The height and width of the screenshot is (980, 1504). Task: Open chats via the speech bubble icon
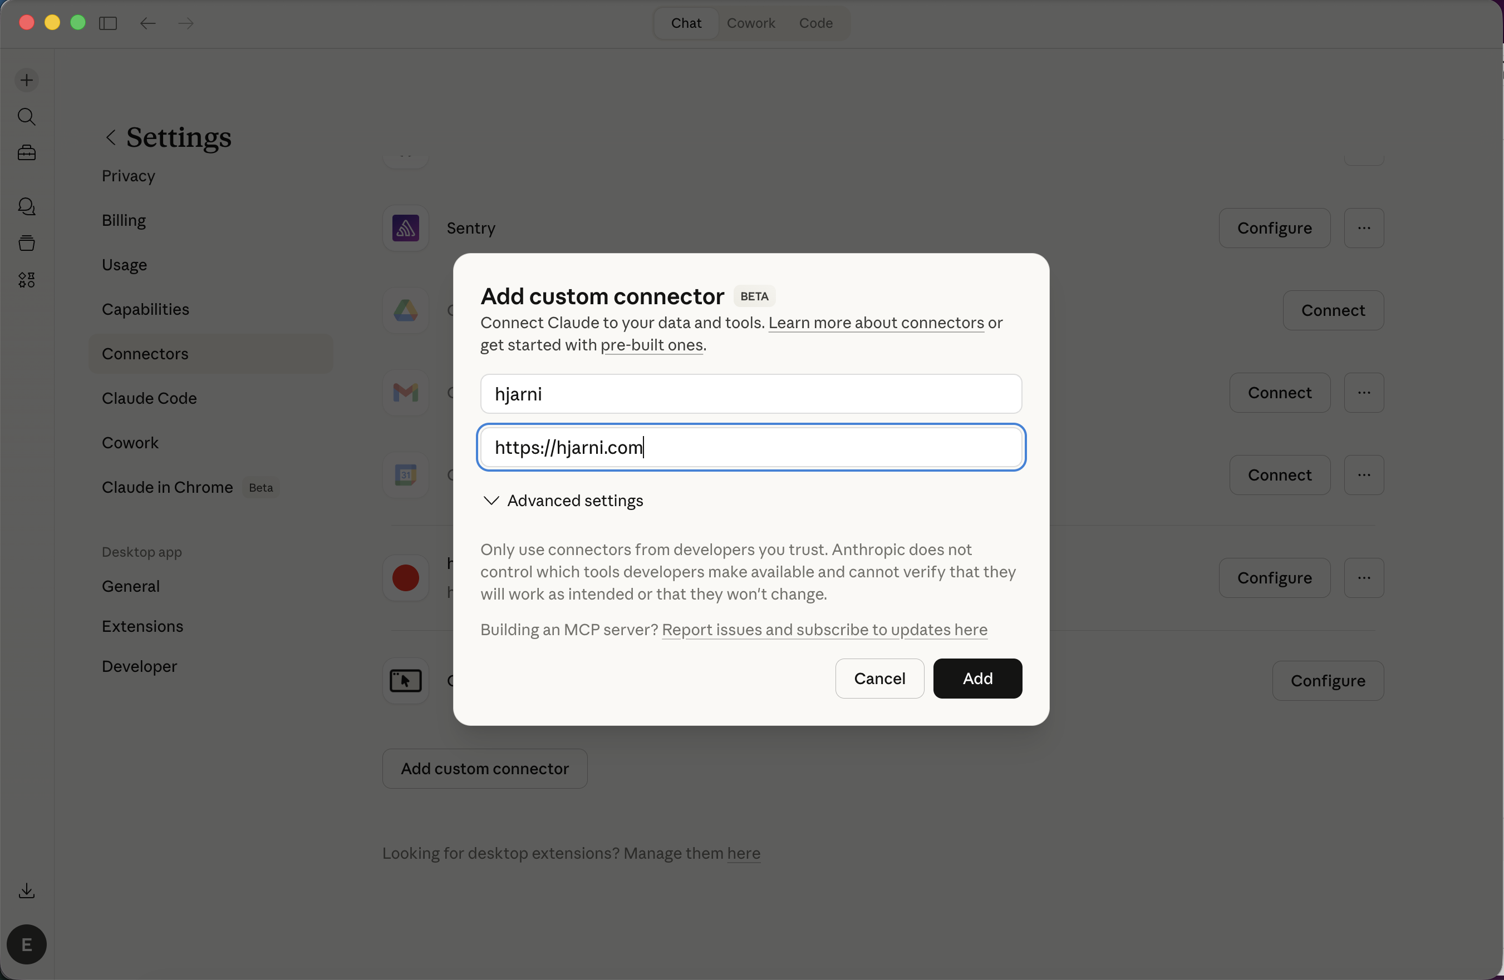pos(26,206)
